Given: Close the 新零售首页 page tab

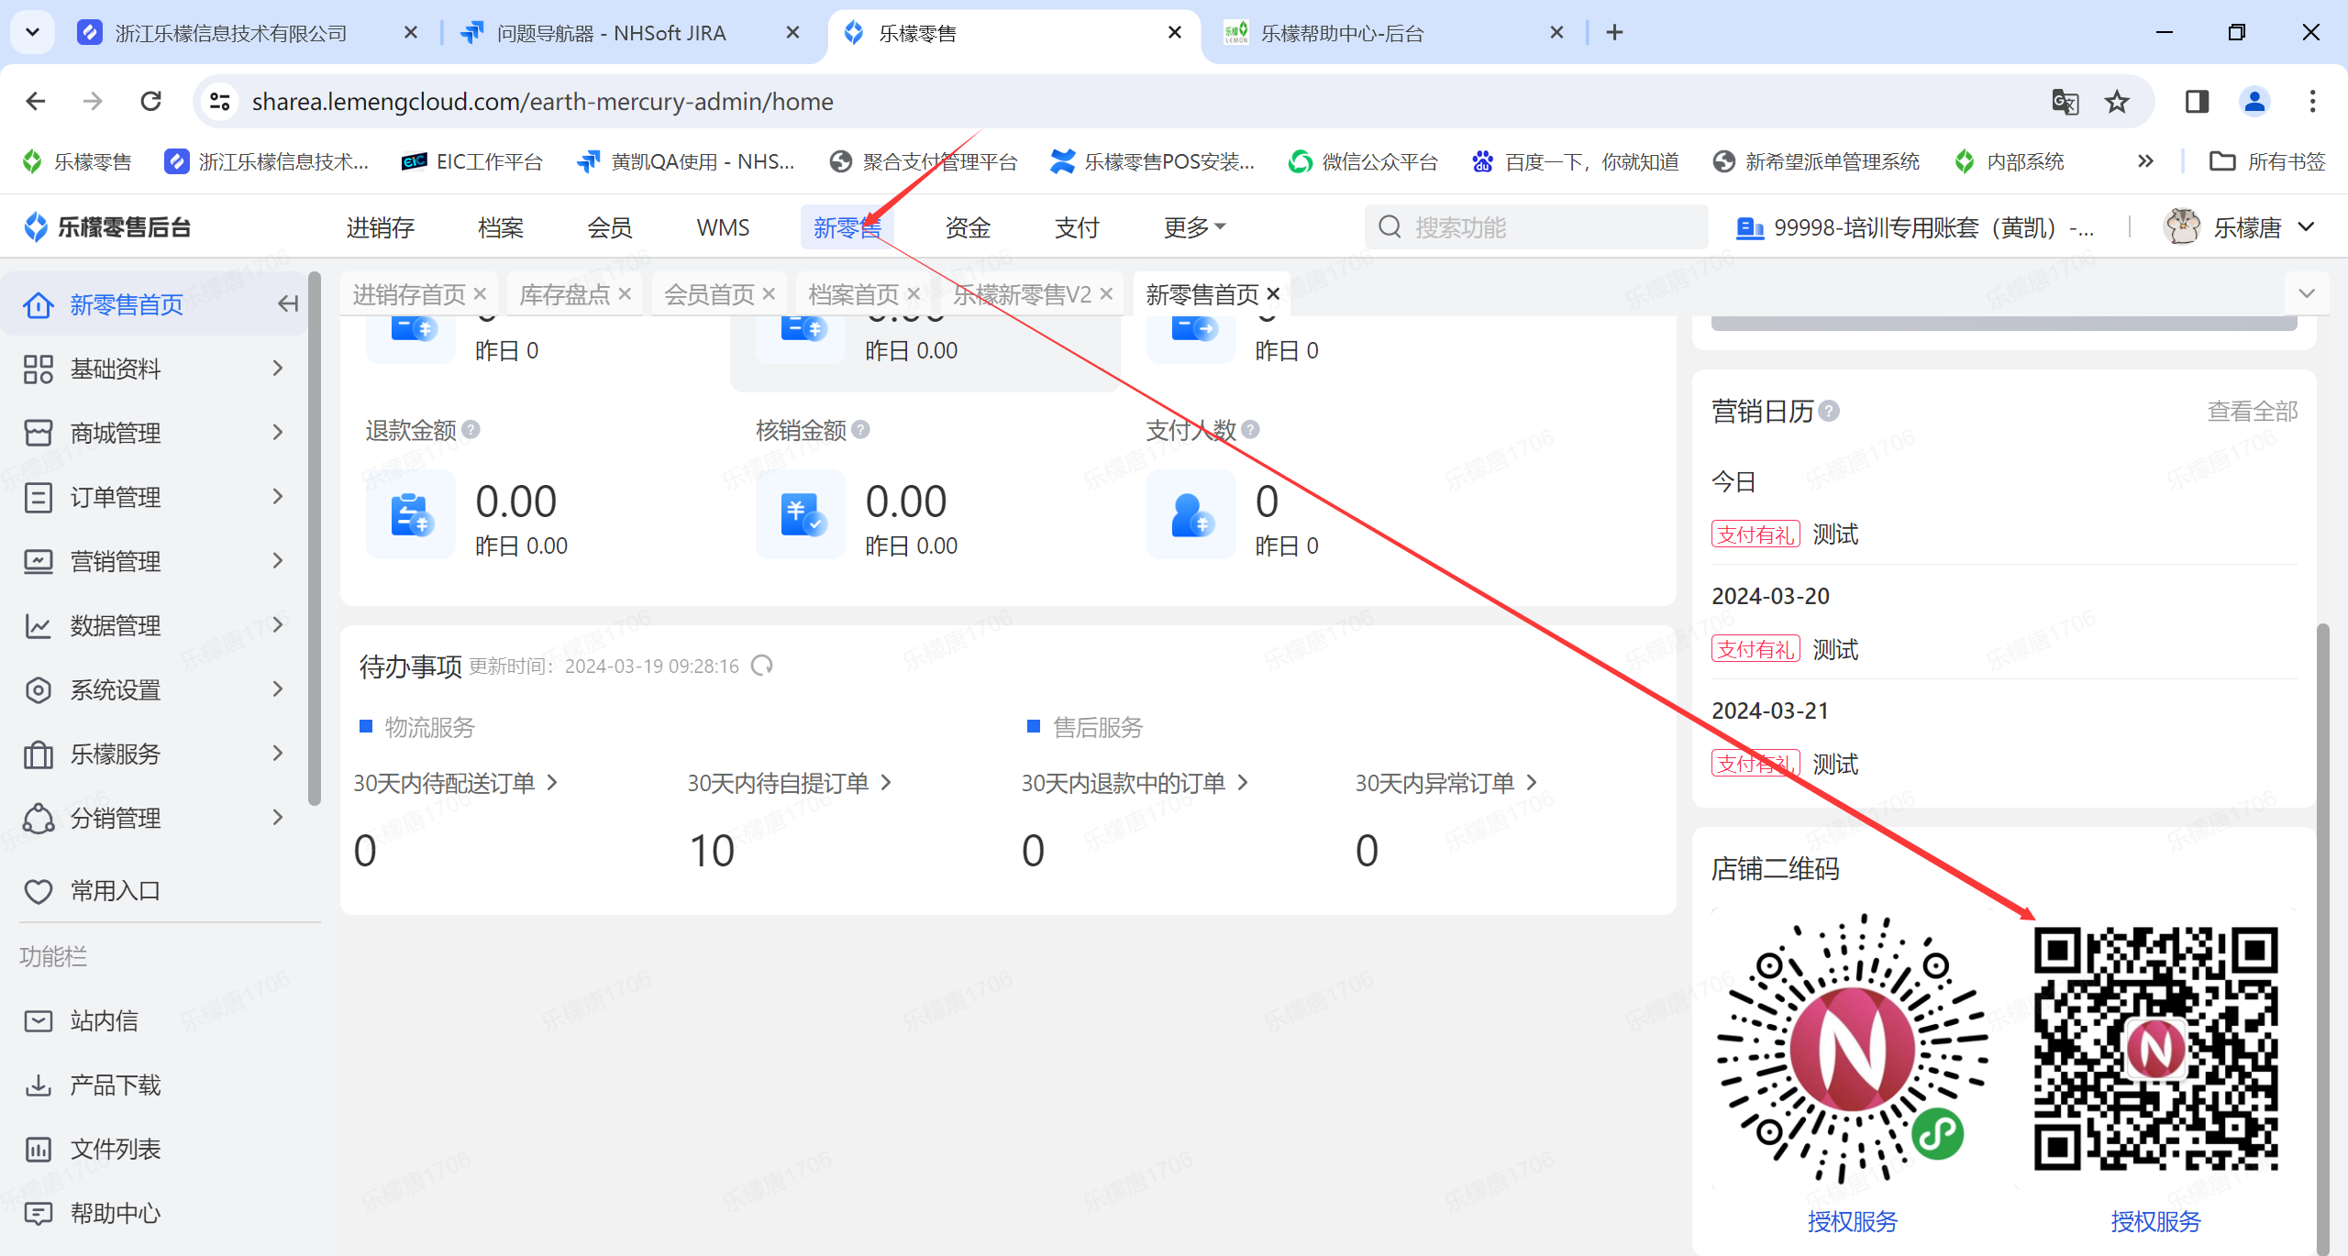Looking at the screenshot, I should tap(1273, 294).
